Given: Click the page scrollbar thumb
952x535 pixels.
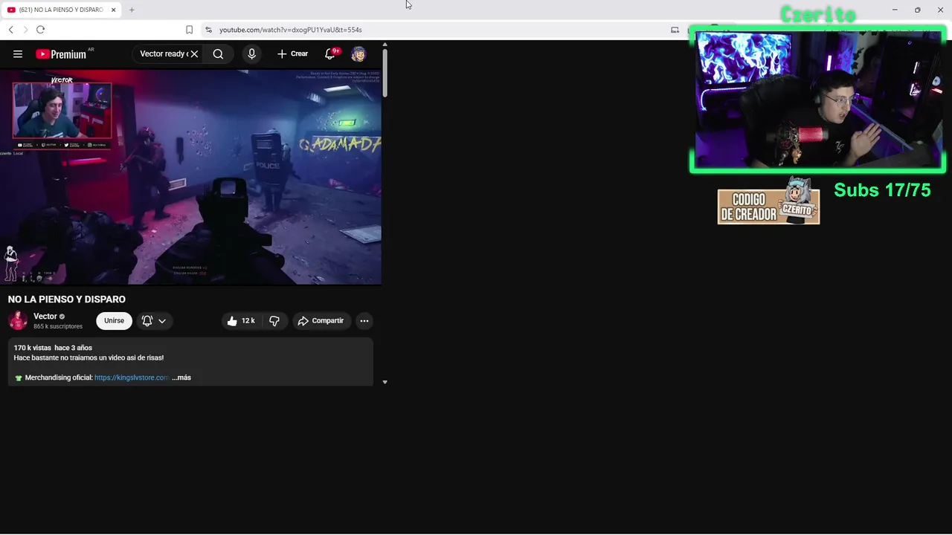Looking at the screenshot, I should point(385,73).
